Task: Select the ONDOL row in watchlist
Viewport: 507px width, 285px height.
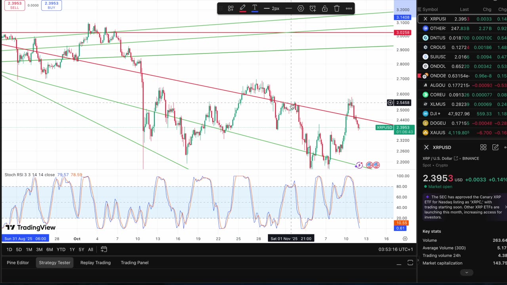Action: [x=462, y=66]
